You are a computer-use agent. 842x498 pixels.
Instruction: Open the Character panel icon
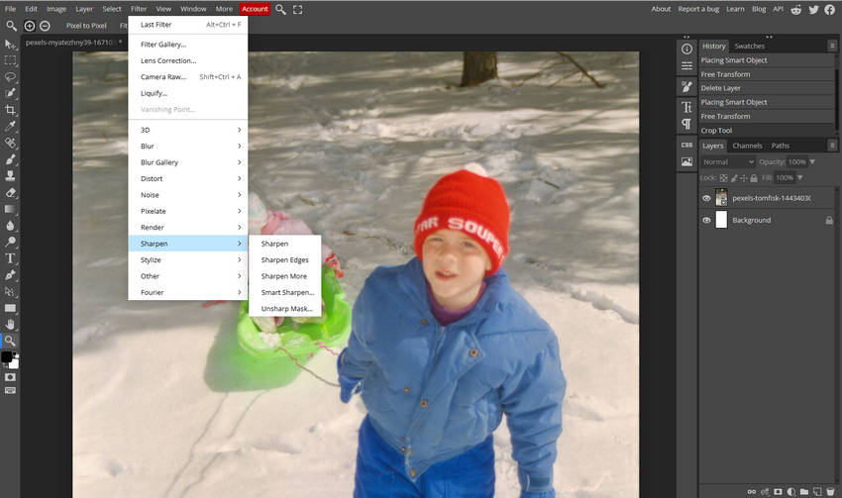686,107
